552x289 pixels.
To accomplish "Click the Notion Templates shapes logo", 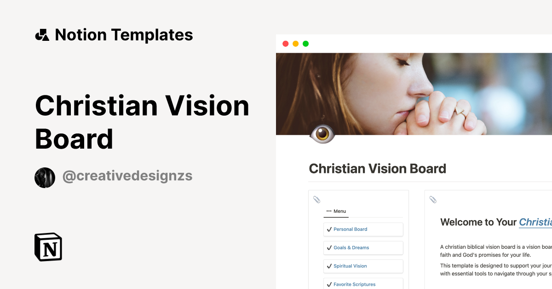I will [42, 35].
